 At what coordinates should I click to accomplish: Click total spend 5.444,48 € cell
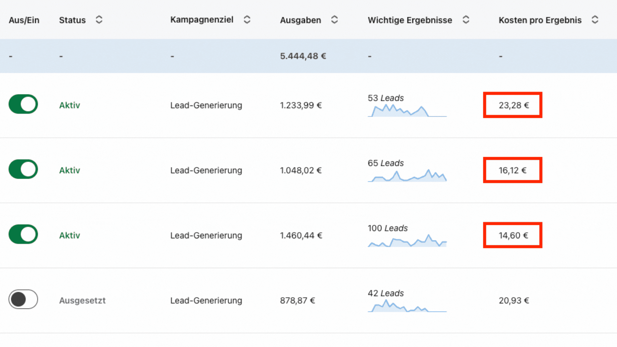click(x=303, y=56)
